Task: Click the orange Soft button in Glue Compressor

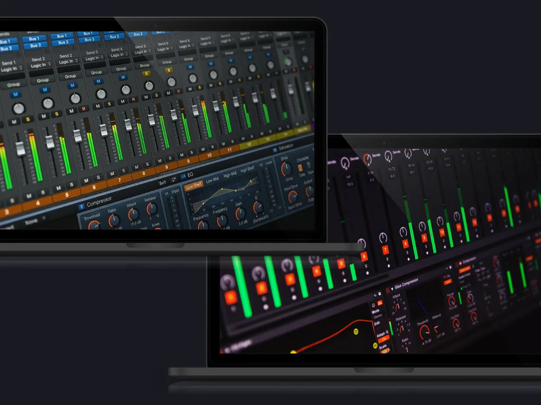Action: pos(448,282)
